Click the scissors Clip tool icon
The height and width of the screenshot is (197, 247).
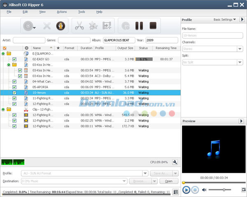point(79,26)
